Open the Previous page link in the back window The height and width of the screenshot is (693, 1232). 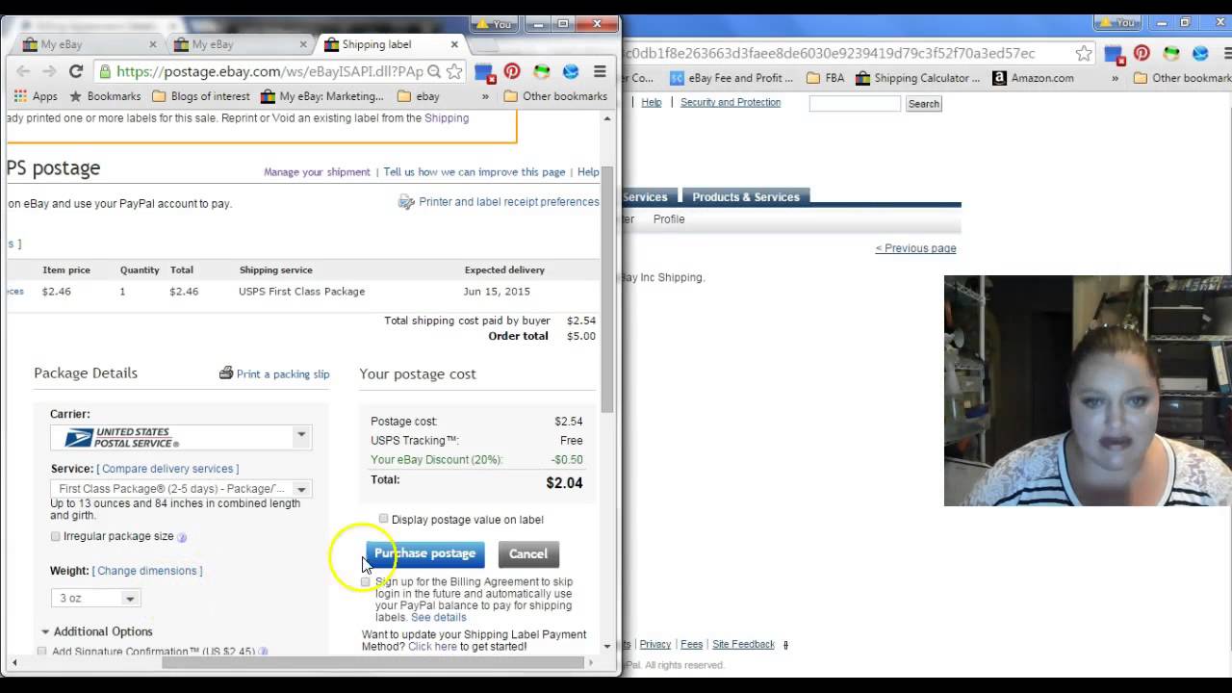pos(915,248)
